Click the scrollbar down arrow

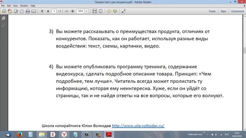tap(244, 130)
